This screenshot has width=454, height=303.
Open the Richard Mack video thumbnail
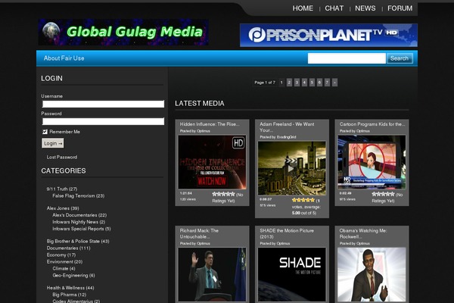click(x=212, y=274)
